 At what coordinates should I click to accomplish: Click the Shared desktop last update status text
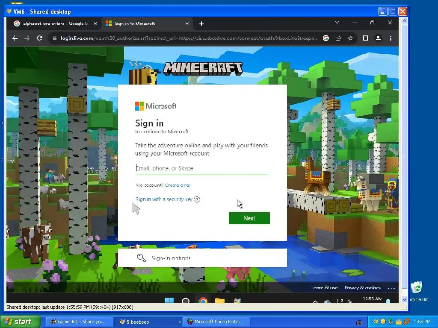point(70,307)
